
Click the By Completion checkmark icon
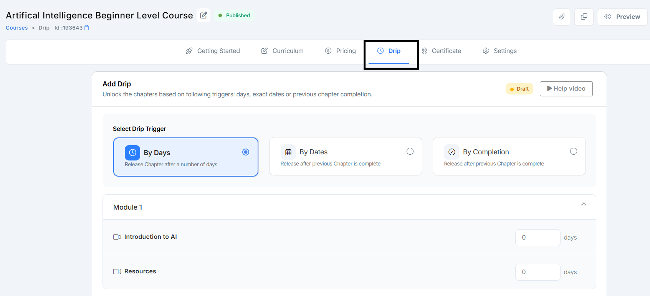click(452, 152)
